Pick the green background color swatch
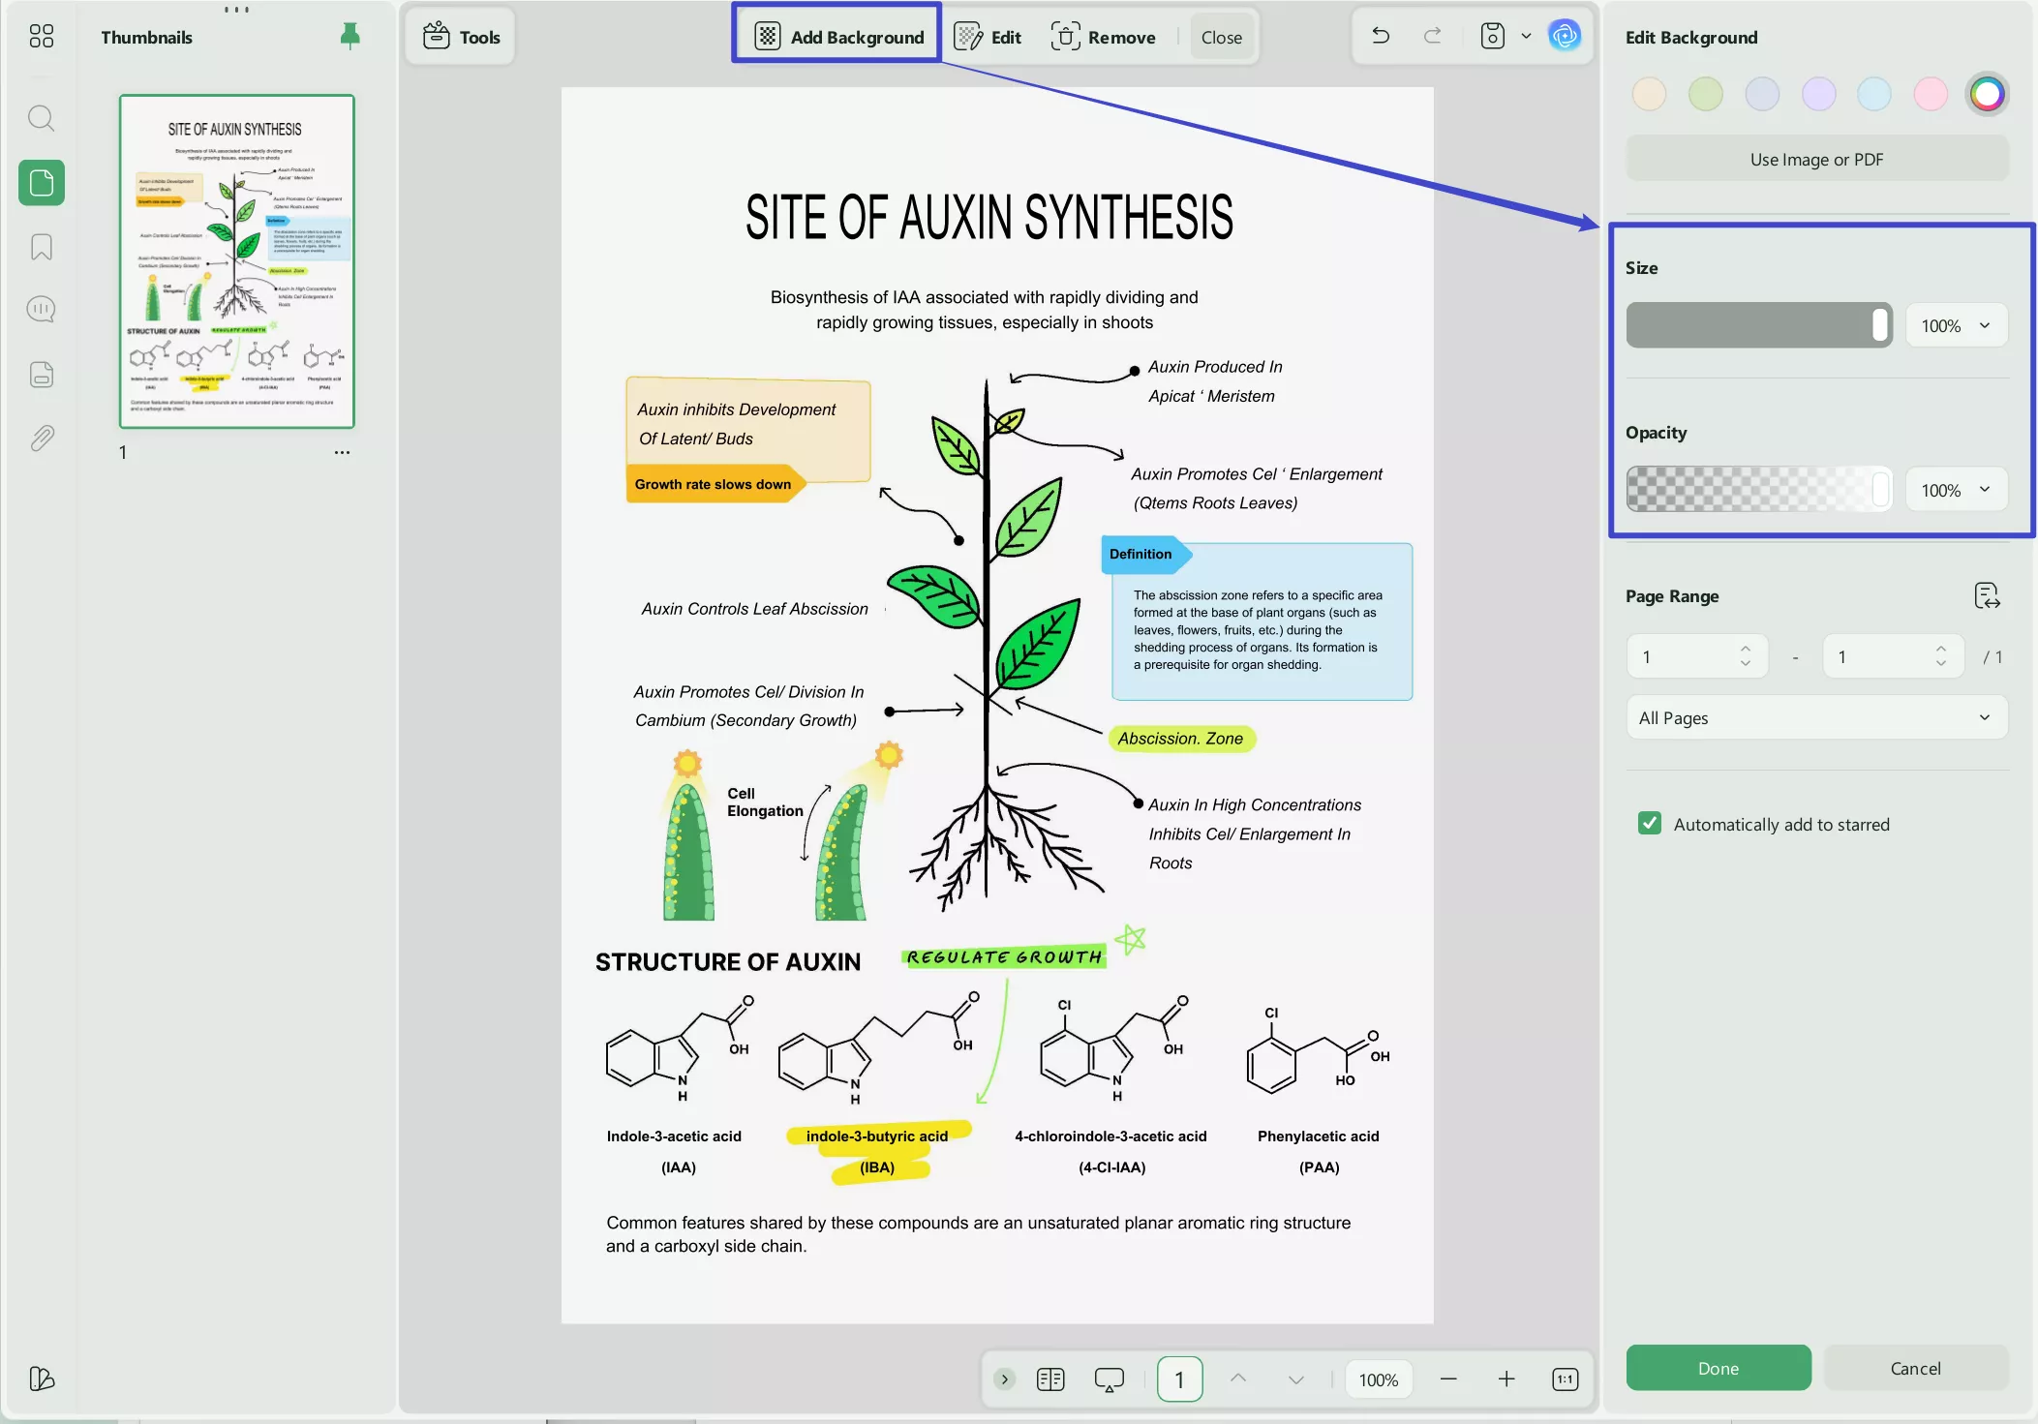Screen dimensions: 2038x1424 click(x=1705, y=94)
